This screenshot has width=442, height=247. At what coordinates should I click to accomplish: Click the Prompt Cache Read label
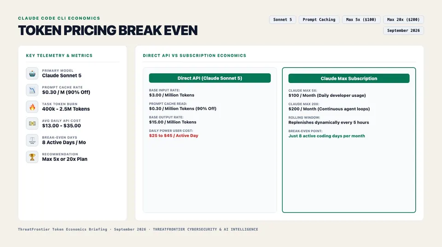pos(168,104)
